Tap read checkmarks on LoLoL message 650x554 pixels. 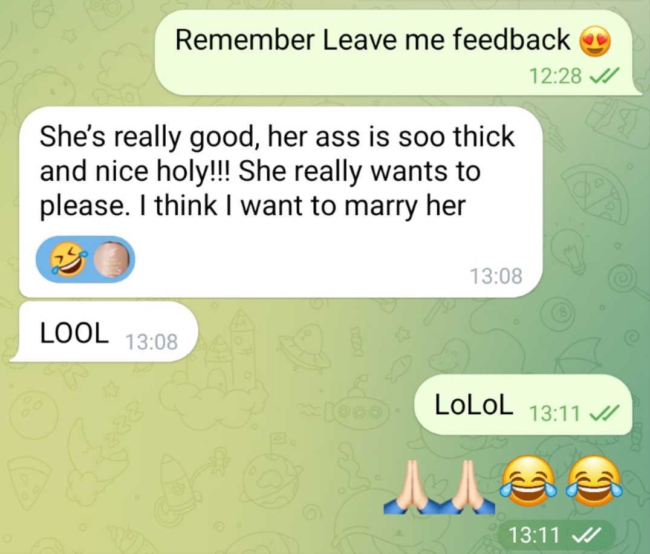click(x=603, y=413)
